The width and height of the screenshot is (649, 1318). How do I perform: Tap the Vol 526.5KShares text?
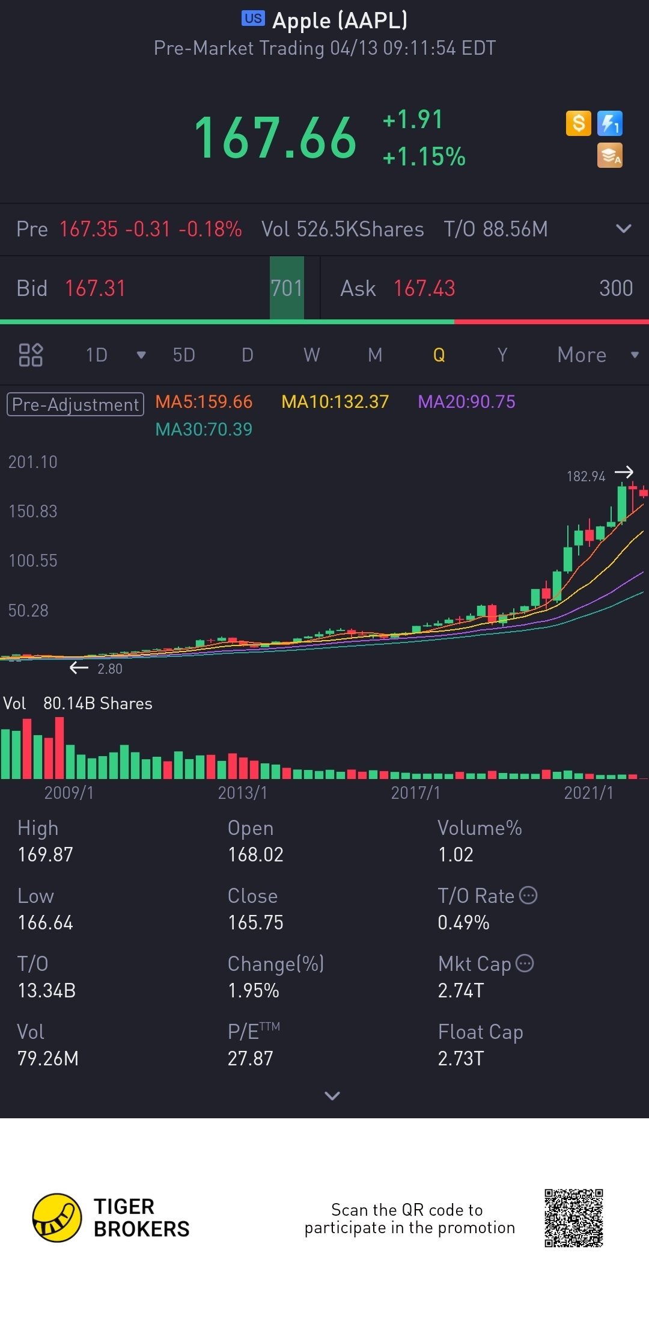coord(343,229)
